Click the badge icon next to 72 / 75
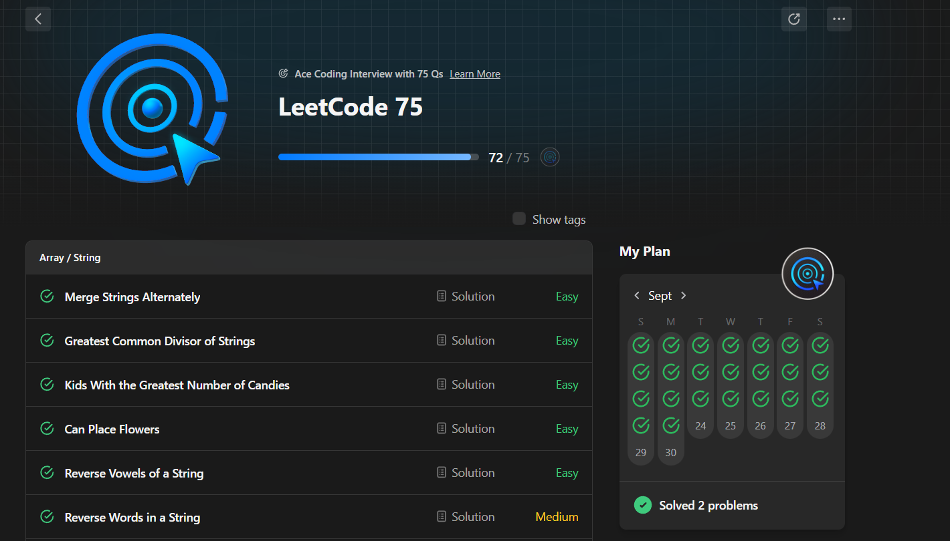 [x=550, y=158]
